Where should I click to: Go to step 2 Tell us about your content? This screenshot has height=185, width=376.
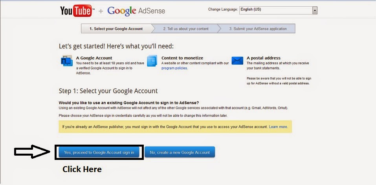[186, 29]
